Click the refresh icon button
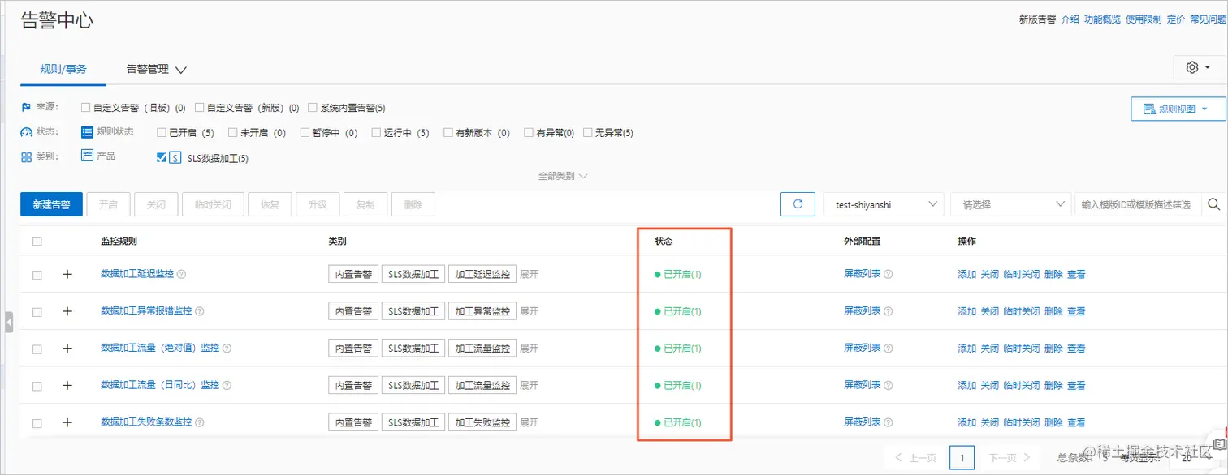 point(798,204)
